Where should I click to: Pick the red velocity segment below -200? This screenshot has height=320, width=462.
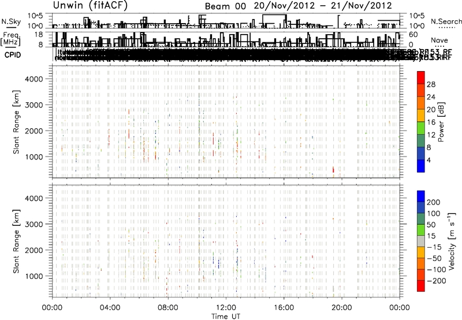tap(421, 286)
